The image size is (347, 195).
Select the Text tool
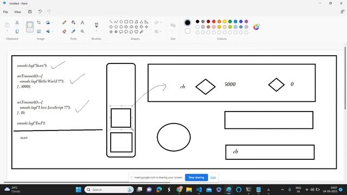click(82, 23)
